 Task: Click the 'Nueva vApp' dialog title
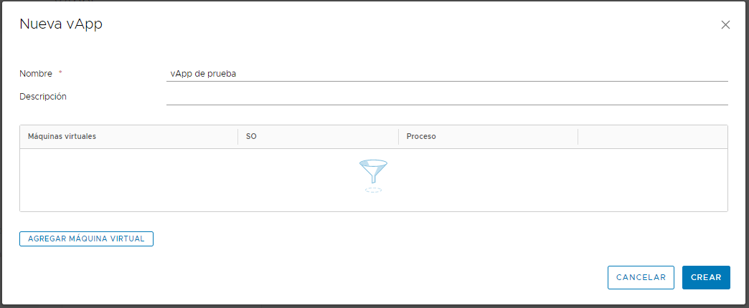click(61, 24)
